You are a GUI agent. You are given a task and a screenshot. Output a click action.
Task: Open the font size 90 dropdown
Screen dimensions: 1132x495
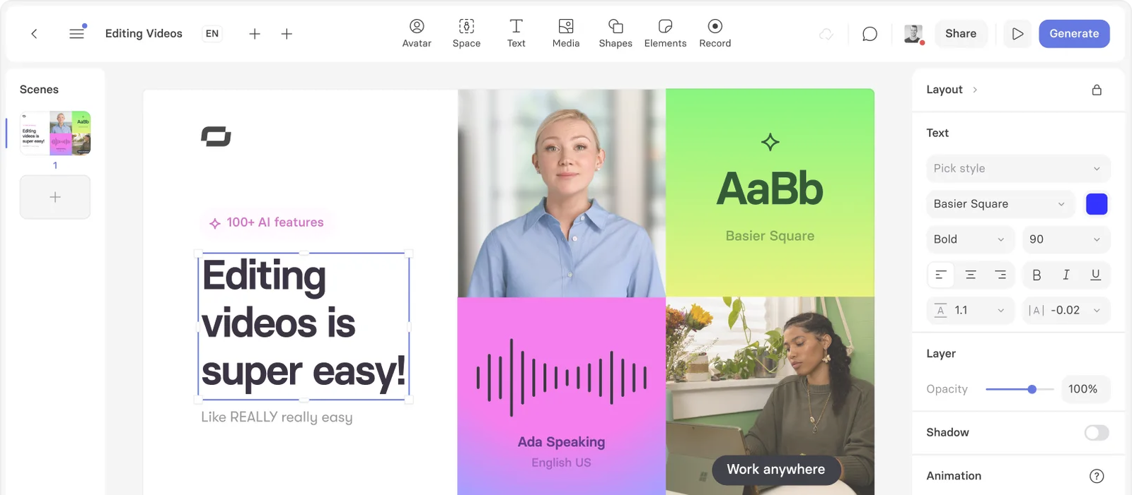1065,239
